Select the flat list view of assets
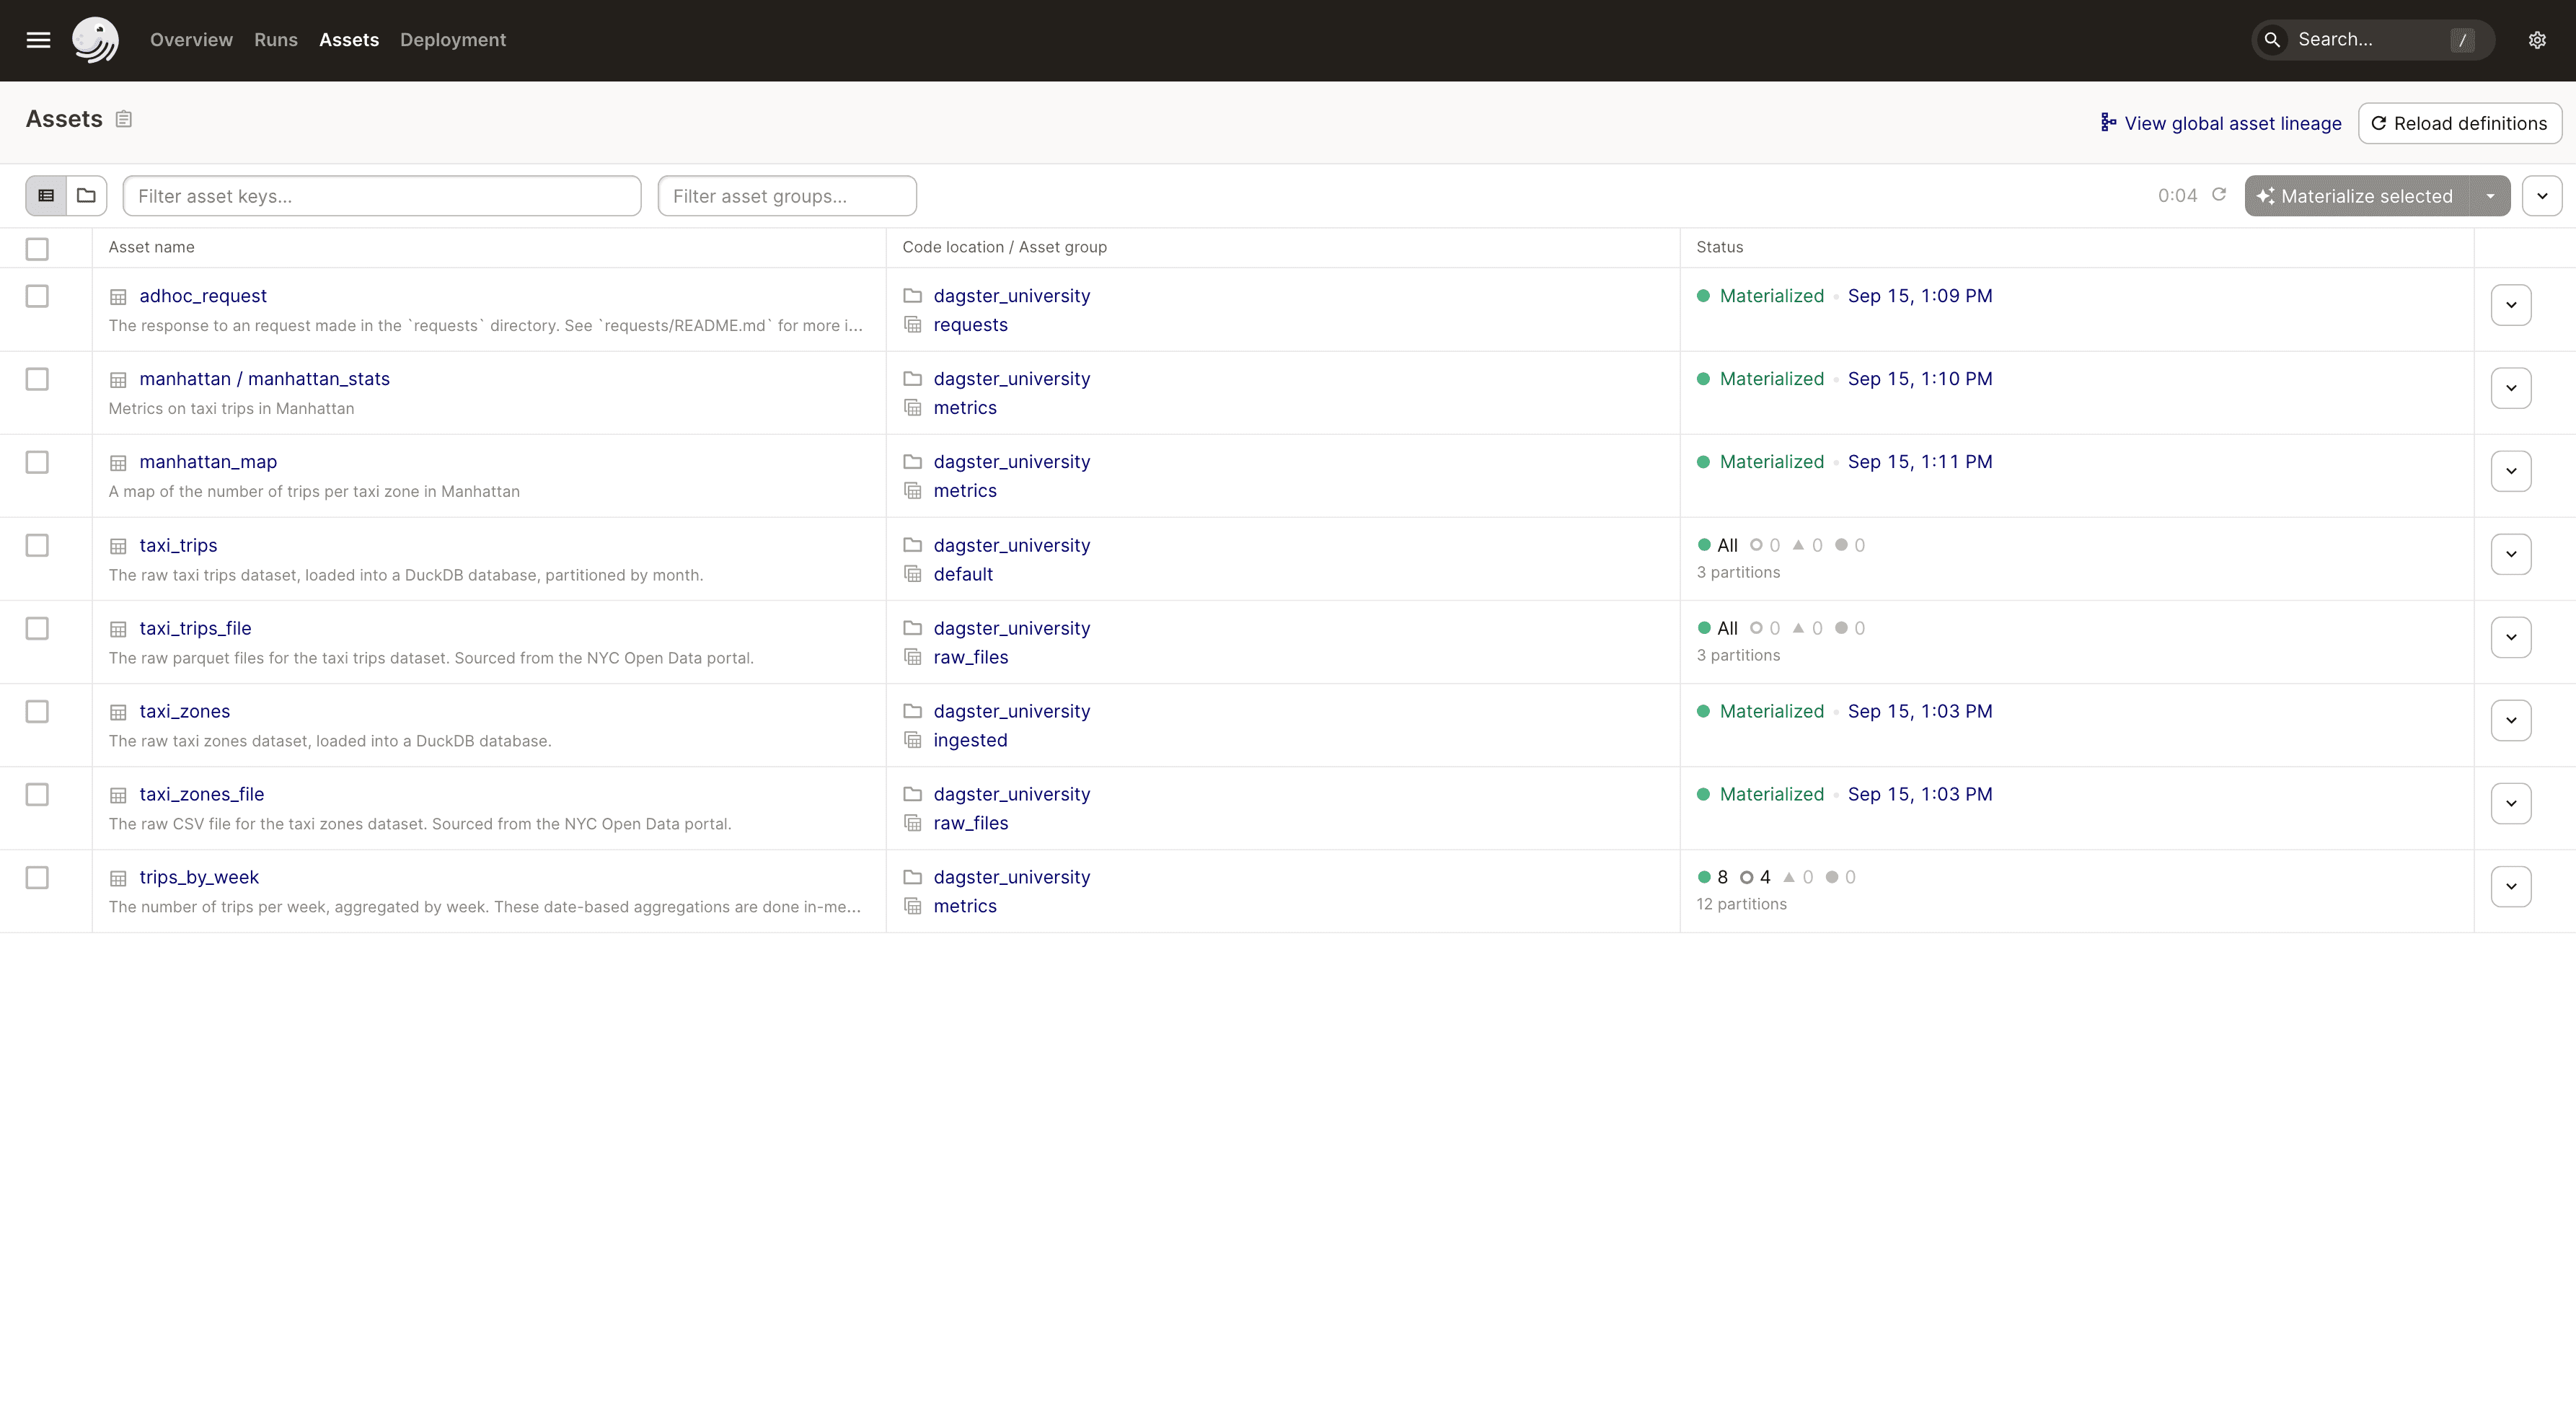This screenshot has height=1402, width=2576. point(45,195)
